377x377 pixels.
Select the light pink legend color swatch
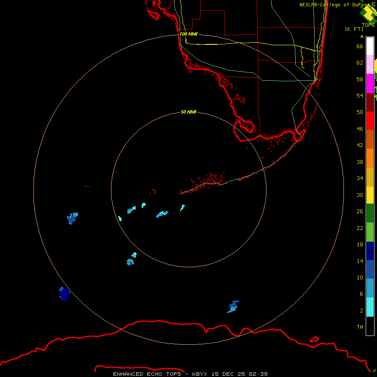[370, 64]
